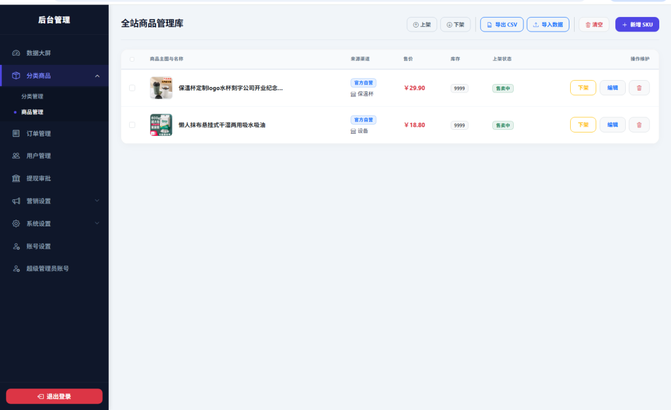Click 售卖中 status badge in 保温杯 row
The image size is (671, 410).
coord(503,89)
